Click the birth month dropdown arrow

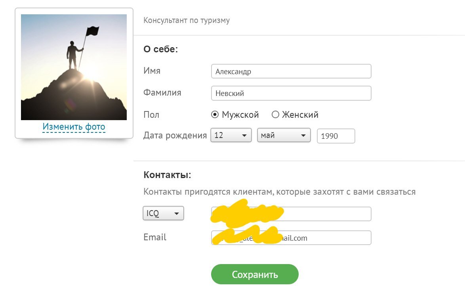tap(304, 135)
